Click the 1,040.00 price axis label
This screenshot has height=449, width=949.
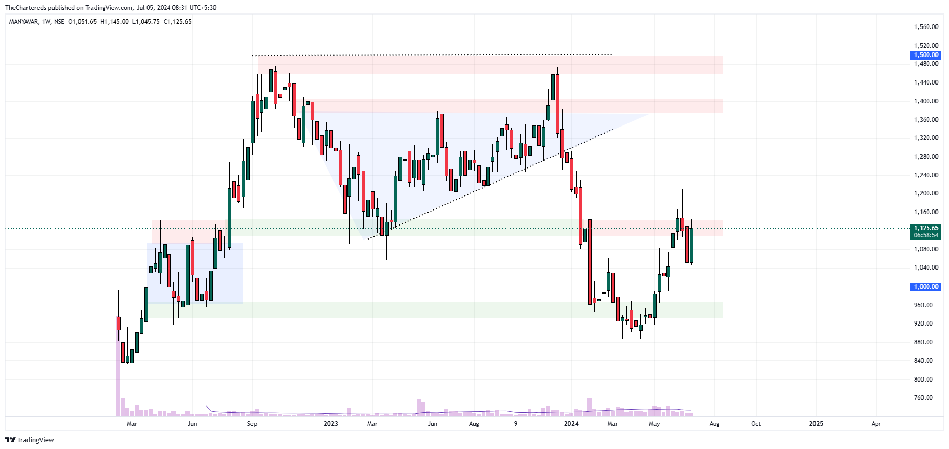coord(926,268)
